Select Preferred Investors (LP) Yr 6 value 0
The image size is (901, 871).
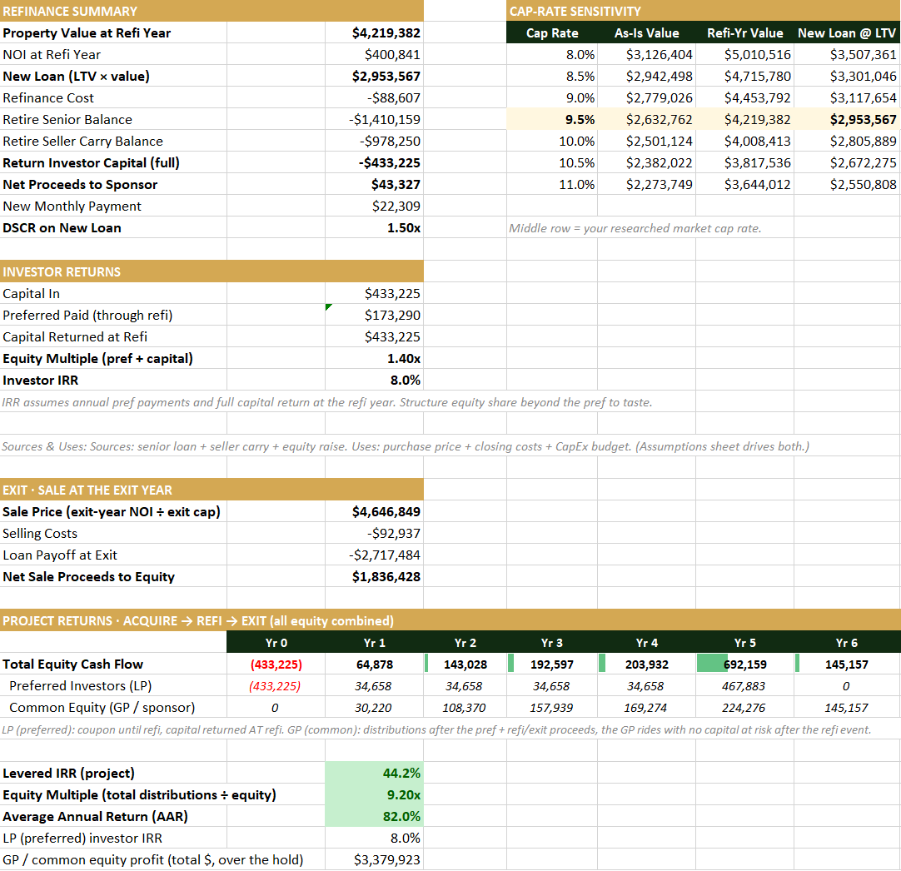pos(847,686)
